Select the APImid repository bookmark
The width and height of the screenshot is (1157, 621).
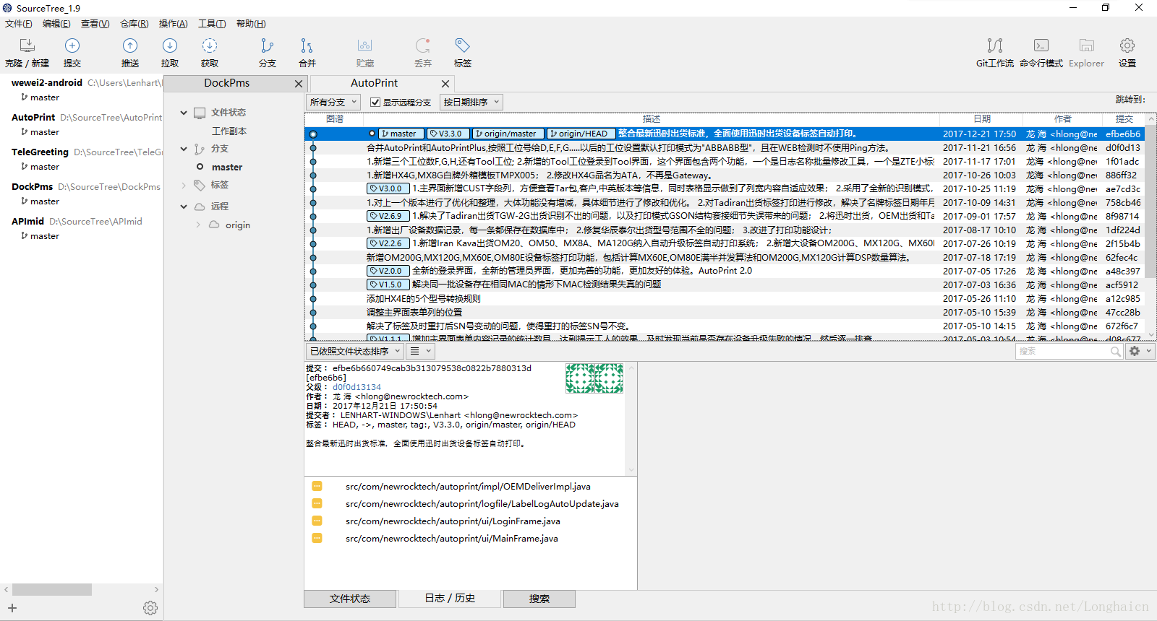(x=27, y=221)
